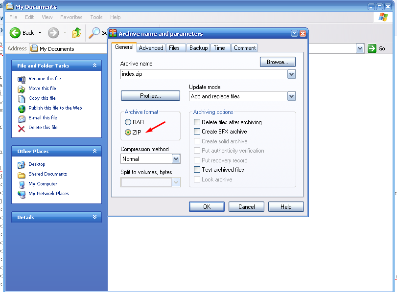
Task: Toggle Test archived files checkbox
Action: click(x=197, y=170)
